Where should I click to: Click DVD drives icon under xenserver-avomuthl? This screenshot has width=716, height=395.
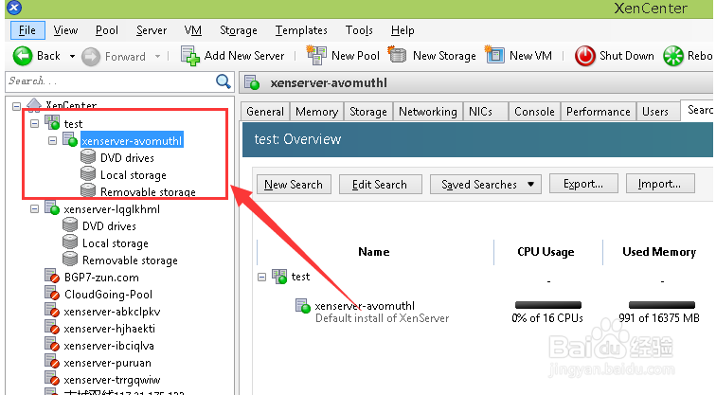point(88,156)
